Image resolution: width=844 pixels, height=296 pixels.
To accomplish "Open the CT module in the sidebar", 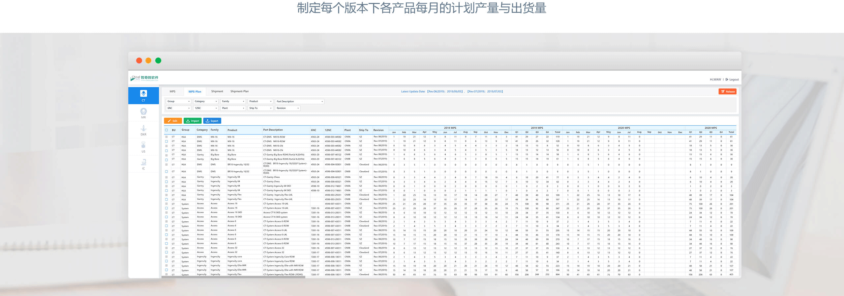I will [x=143, y=96].
